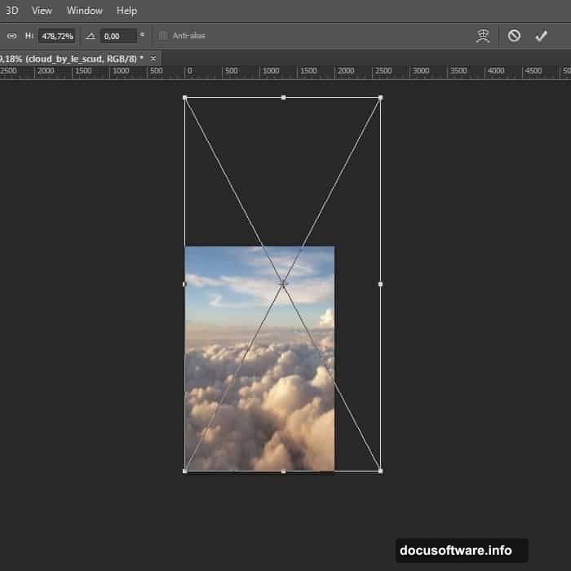Screen dimensions: 571x571
Task: Click the middle-right transform handle
Action: 380,284
